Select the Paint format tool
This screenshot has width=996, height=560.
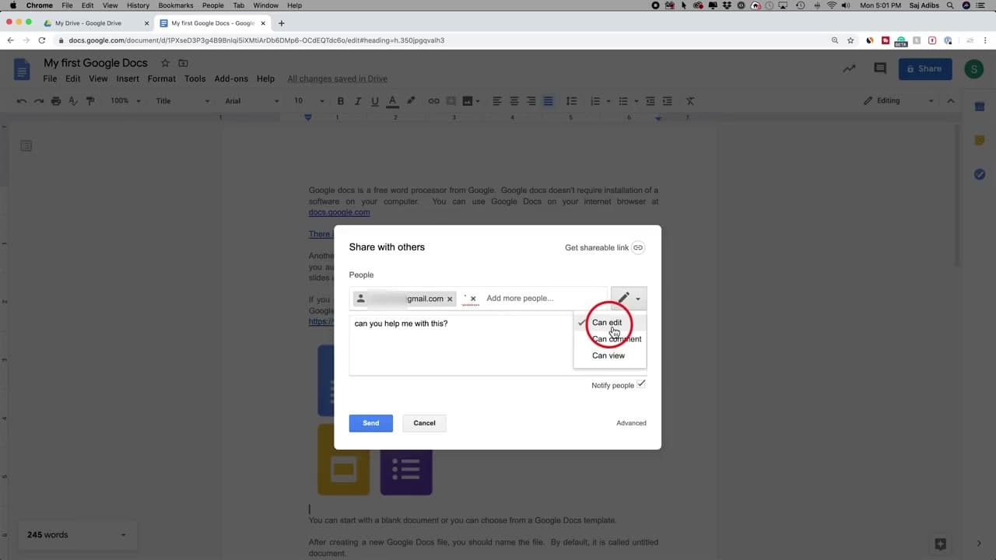(90, 101)
